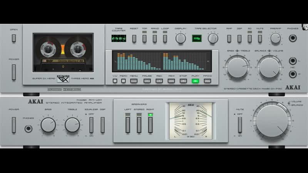Click the MIC L input jack
Image resolution: width=308 pixels, height=173 pixels.
click(293, 61)
